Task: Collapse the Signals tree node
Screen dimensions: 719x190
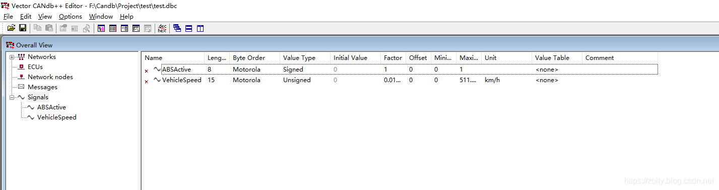Action: pos(12,97)
